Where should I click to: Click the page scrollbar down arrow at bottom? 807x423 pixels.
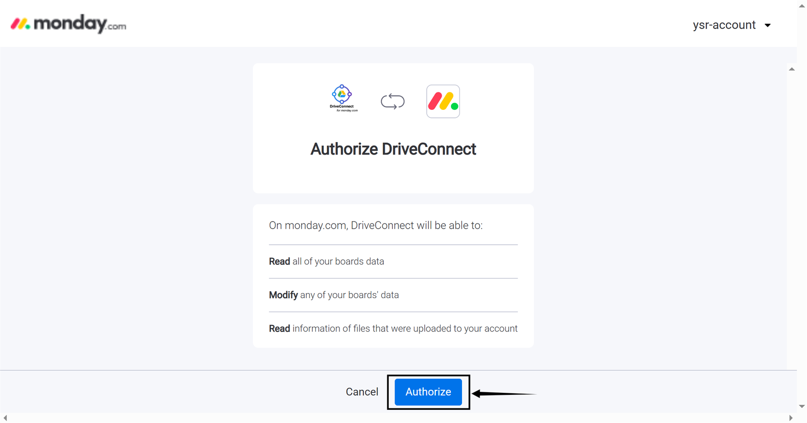point(802,406)
